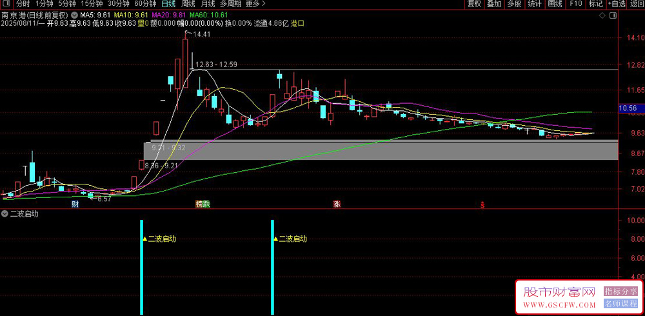Open the 统计 statistics button
This screenshot has width=645, height=316.
(534, 4)
